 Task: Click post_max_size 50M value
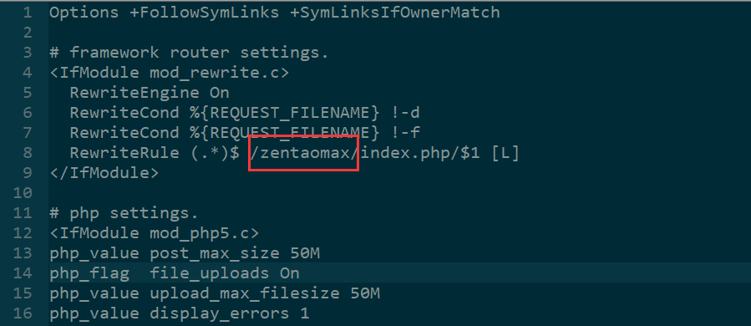234,253
